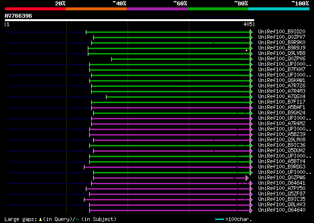Click the cyan 100char scale bar
Image resolution: width=314 pixels, height=223 pixels.
point(219,220)
